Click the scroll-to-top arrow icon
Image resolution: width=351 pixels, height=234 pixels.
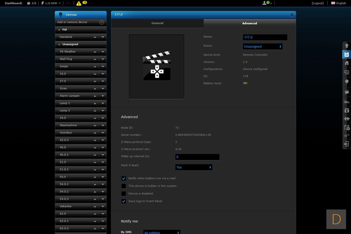(x=347, y=46)
